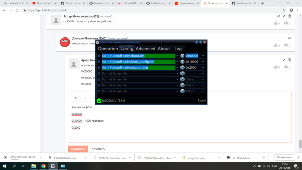Click the browser address bar URL
This screenshot has width=302, height=170.
click(x=48, y=10)
